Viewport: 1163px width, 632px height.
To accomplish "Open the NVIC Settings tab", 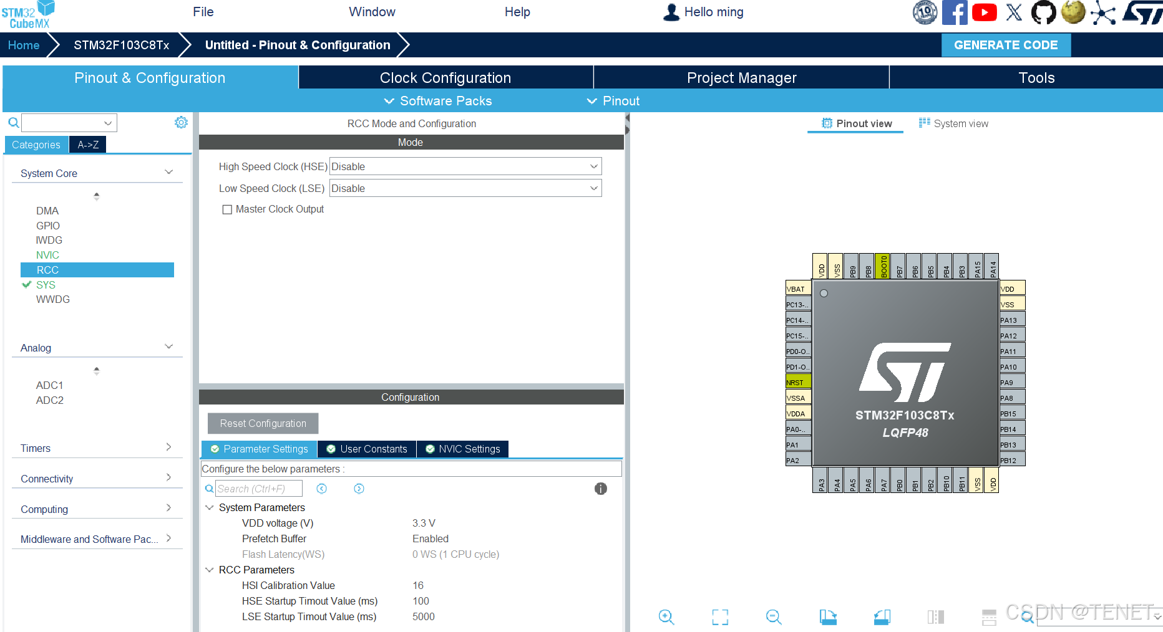I will (463, 449).
